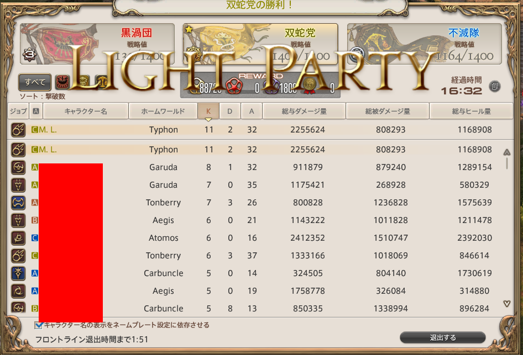Viewport: 523px width, 355px height.
Task: Click the scrollbar down arrow
Action: (x=507, y=304)
